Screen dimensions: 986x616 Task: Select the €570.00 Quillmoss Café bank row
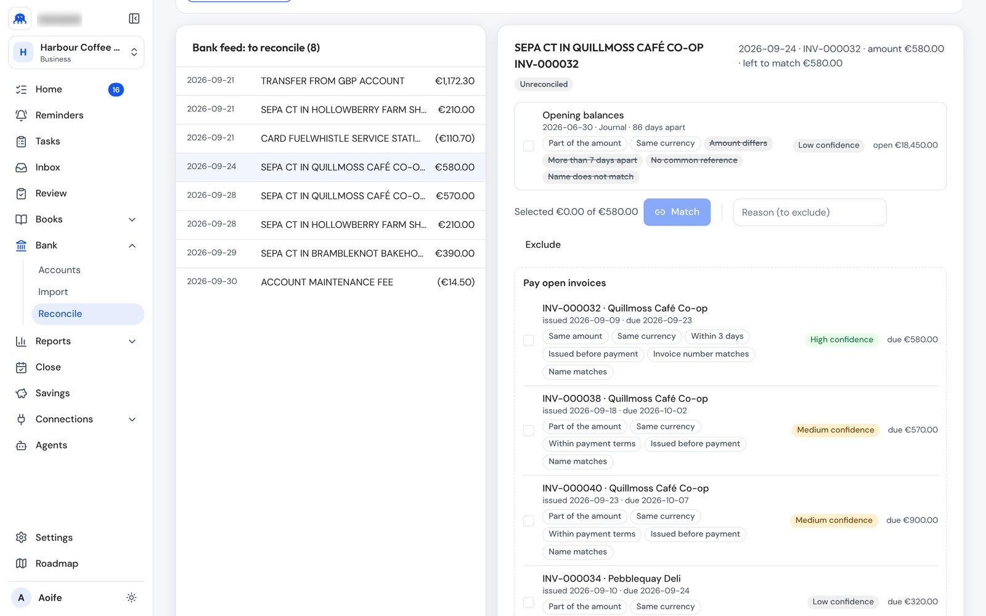[331, 196]
